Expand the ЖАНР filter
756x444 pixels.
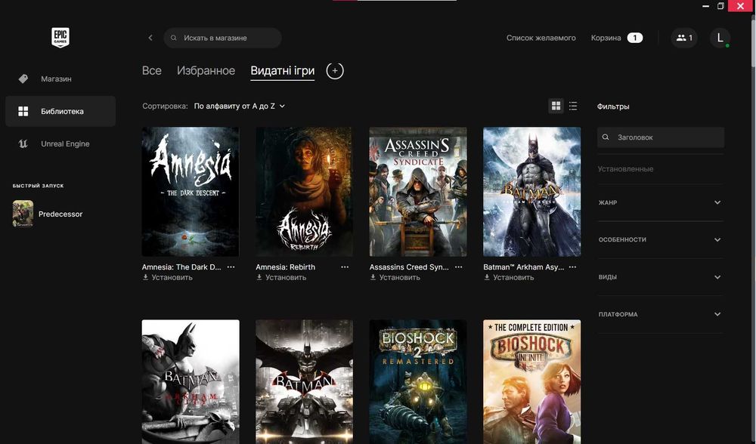click(x=660, y=202)
